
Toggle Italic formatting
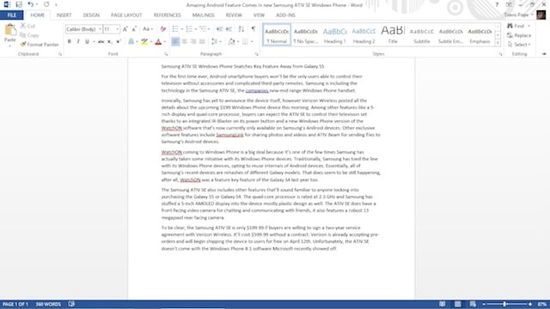(78, 42)
